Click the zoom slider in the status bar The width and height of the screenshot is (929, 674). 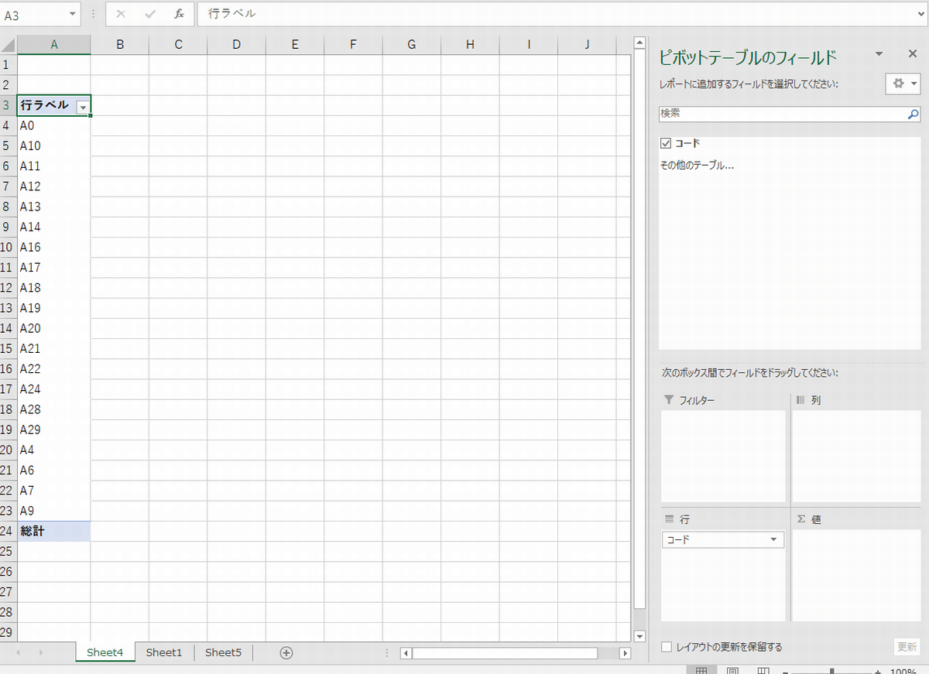point(832,671)
